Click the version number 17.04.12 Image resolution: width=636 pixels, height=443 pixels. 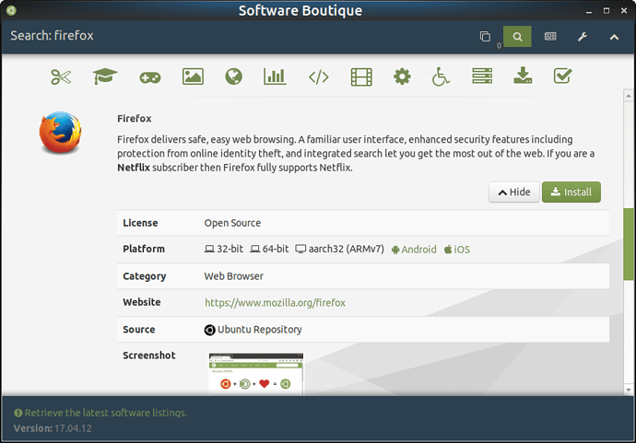73,428
